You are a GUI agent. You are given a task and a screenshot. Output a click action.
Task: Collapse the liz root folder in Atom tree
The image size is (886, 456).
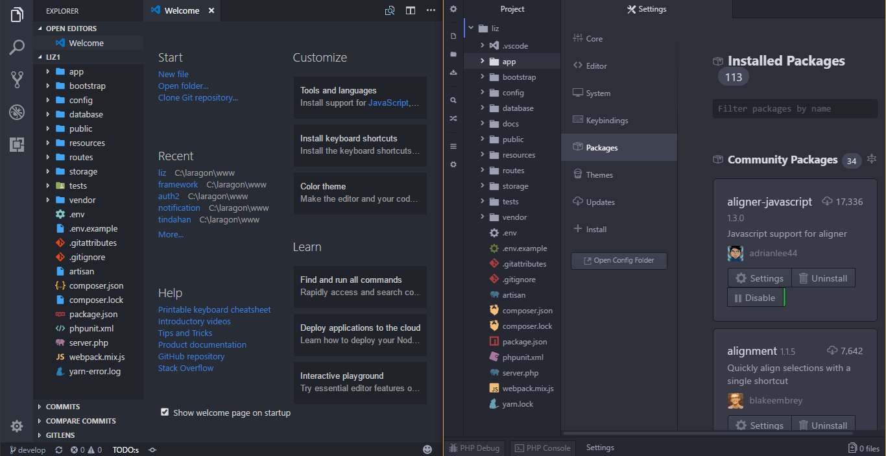[471, 29]
